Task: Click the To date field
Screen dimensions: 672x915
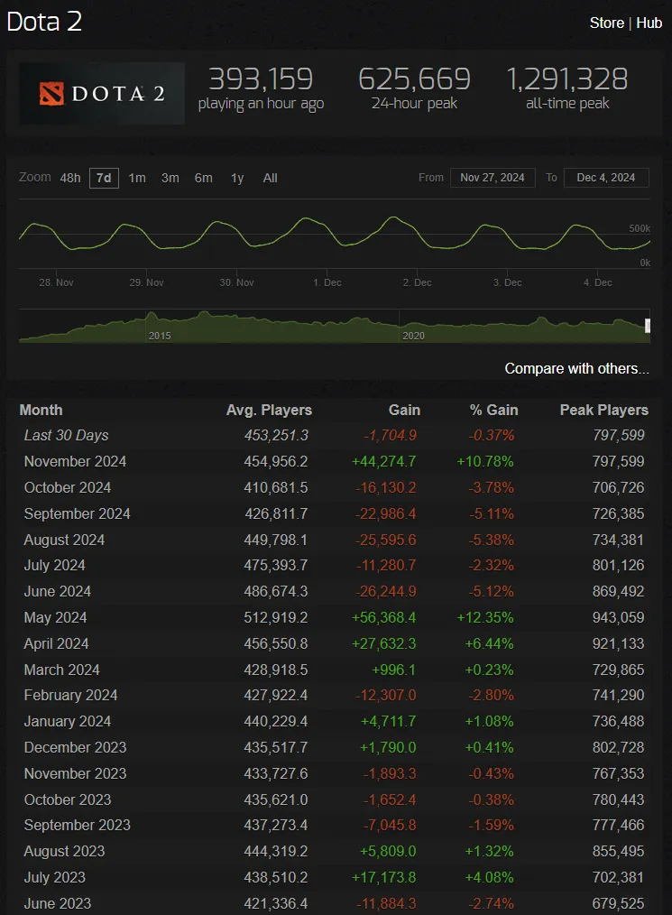Action: pos(606,178)
